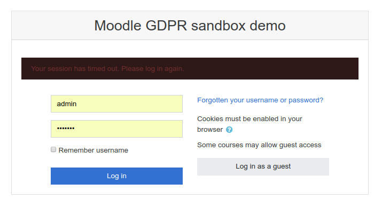
Task: Click the word admin inside username box
Action: (67, 104)
